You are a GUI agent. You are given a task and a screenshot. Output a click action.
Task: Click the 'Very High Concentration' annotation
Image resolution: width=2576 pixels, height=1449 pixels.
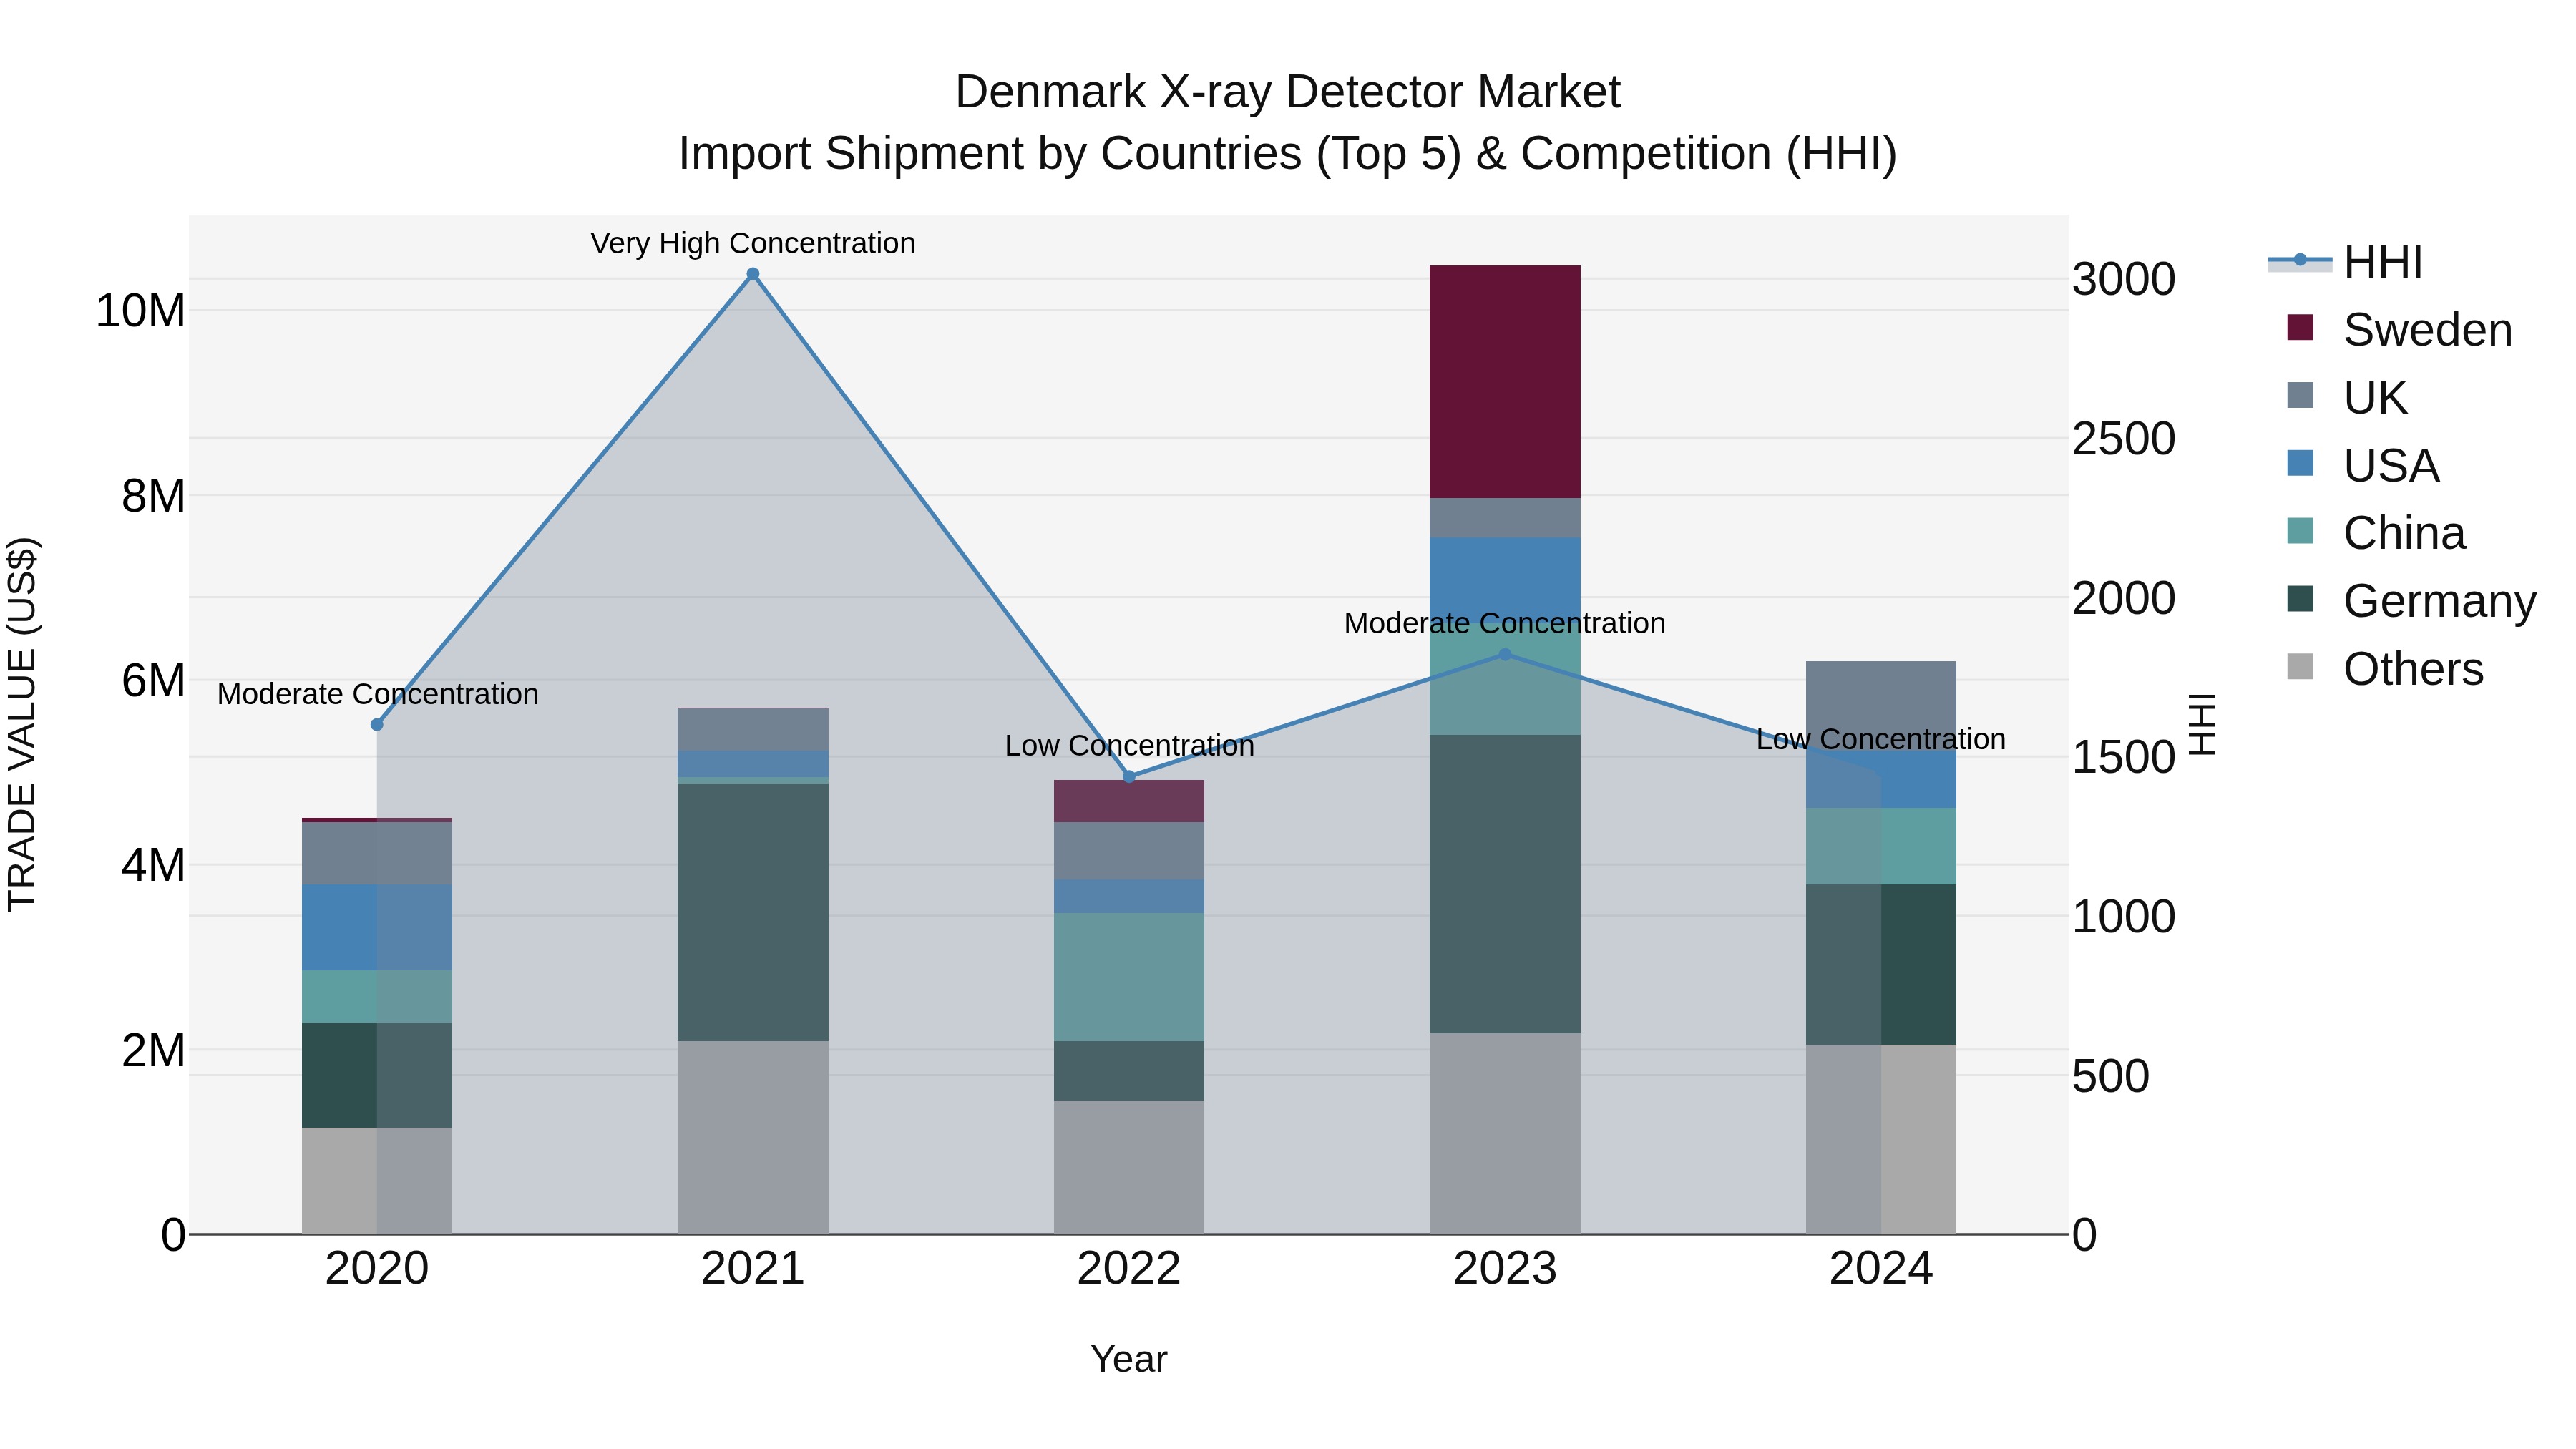click(x=753, y=243)
